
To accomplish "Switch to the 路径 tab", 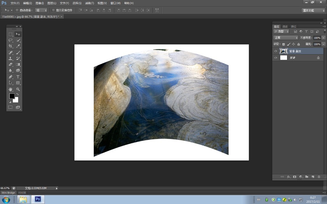I will pyautogui.click(x=294, y=26).
